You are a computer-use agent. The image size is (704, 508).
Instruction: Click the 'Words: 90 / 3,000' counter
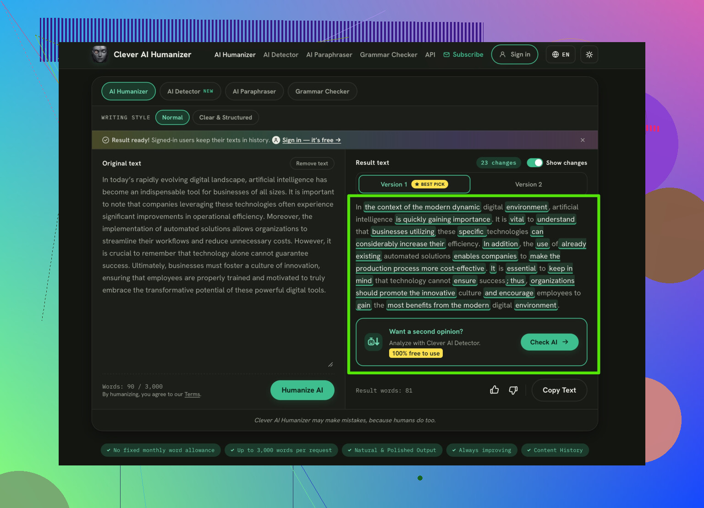point(132,387)
